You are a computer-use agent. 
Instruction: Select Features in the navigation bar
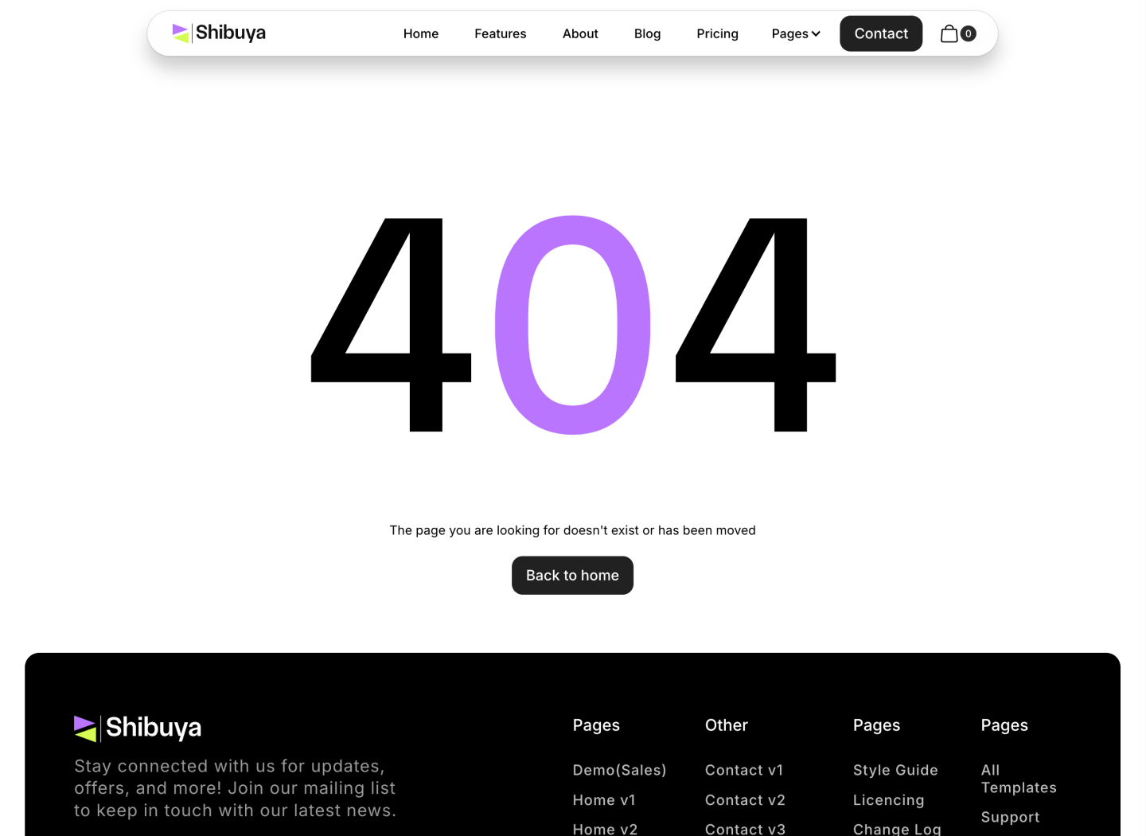500,33
